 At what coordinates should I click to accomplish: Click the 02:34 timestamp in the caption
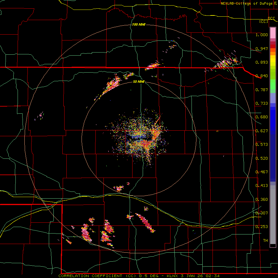tap(213, 276)
